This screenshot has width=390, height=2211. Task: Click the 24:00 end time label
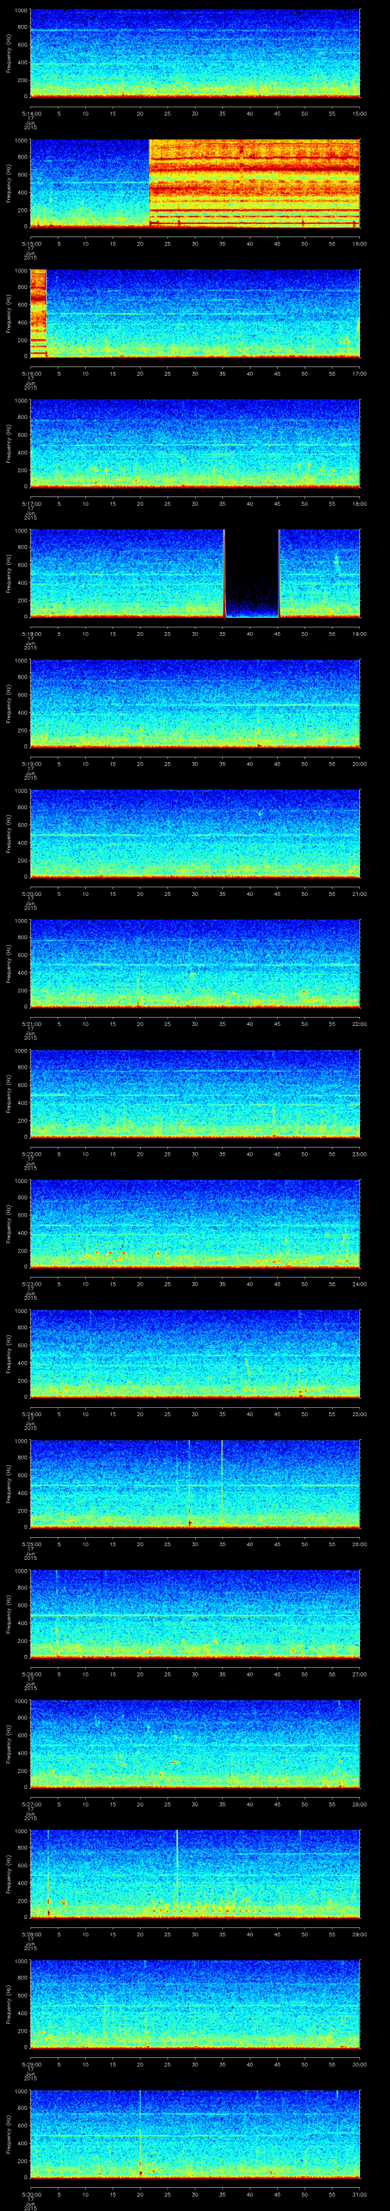pyautogui.click(x=359, y=1284)
